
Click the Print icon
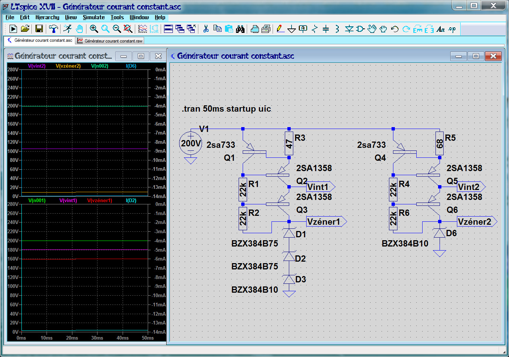266,29
